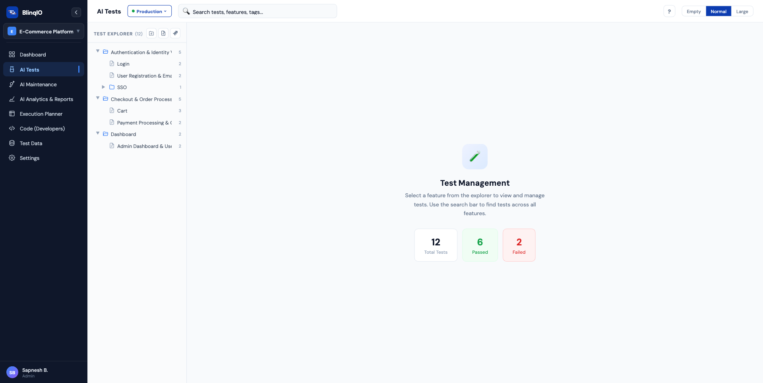Open Code (Developers) section

(42, 128)
